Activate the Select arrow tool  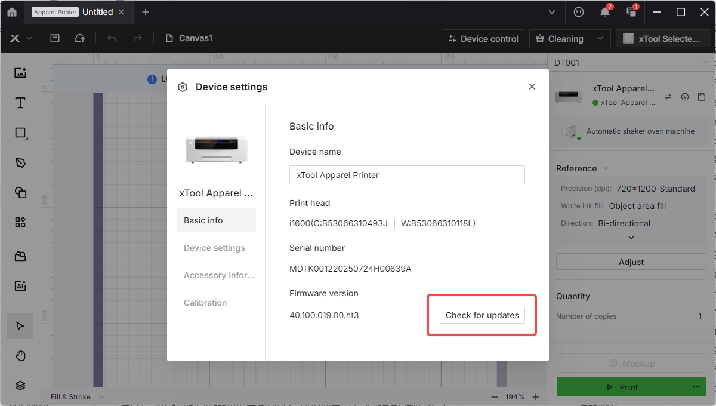[20, 326]
